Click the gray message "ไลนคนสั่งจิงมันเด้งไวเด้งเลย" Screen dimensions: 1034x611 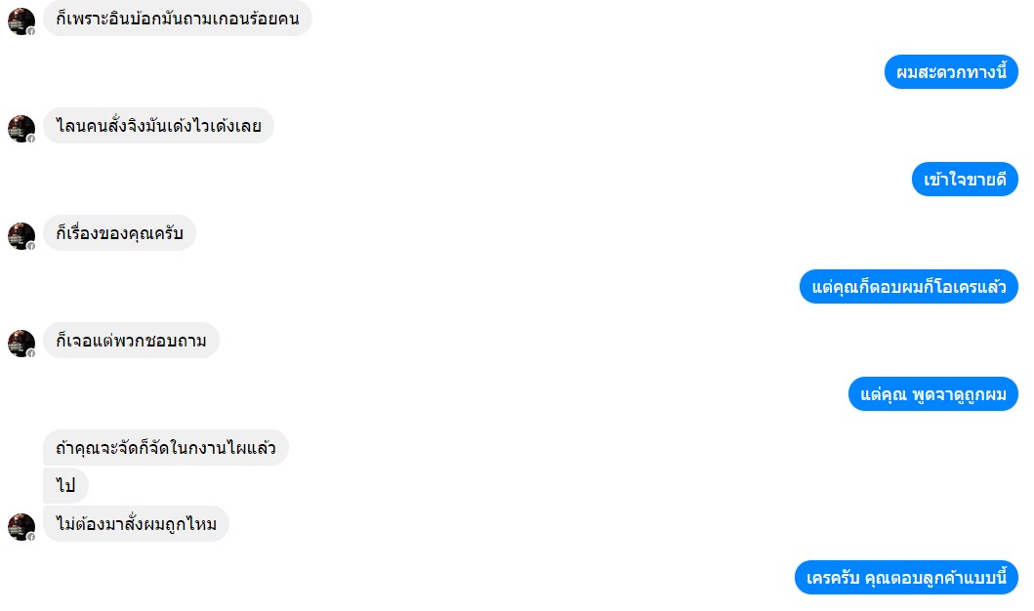point(158,125)
